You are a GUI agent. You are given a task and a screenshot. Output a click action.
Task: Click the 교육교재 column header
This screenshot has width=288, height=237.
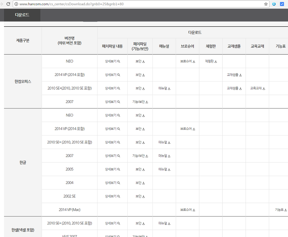(x=257, y=46)
